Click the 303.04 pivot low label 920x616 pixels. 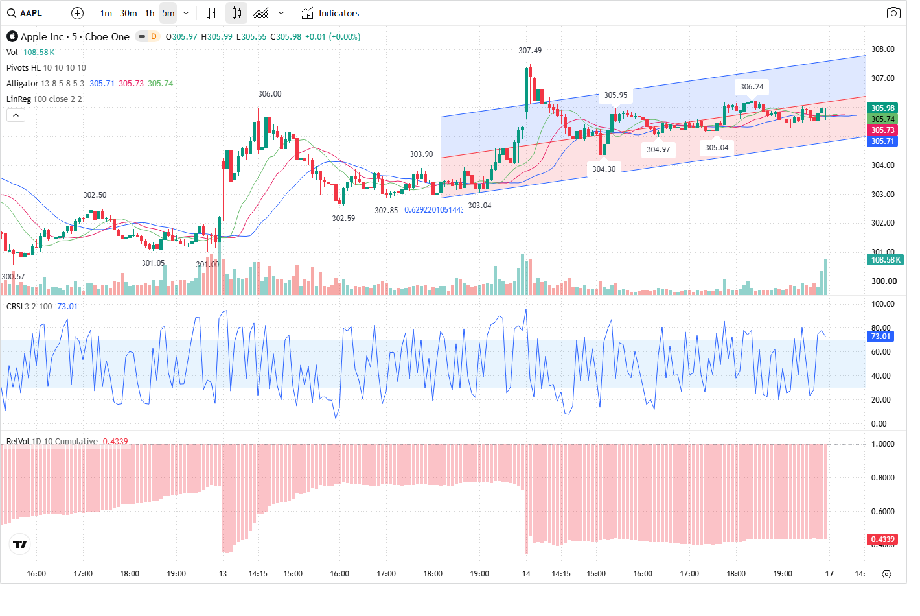tap(479, 206)
